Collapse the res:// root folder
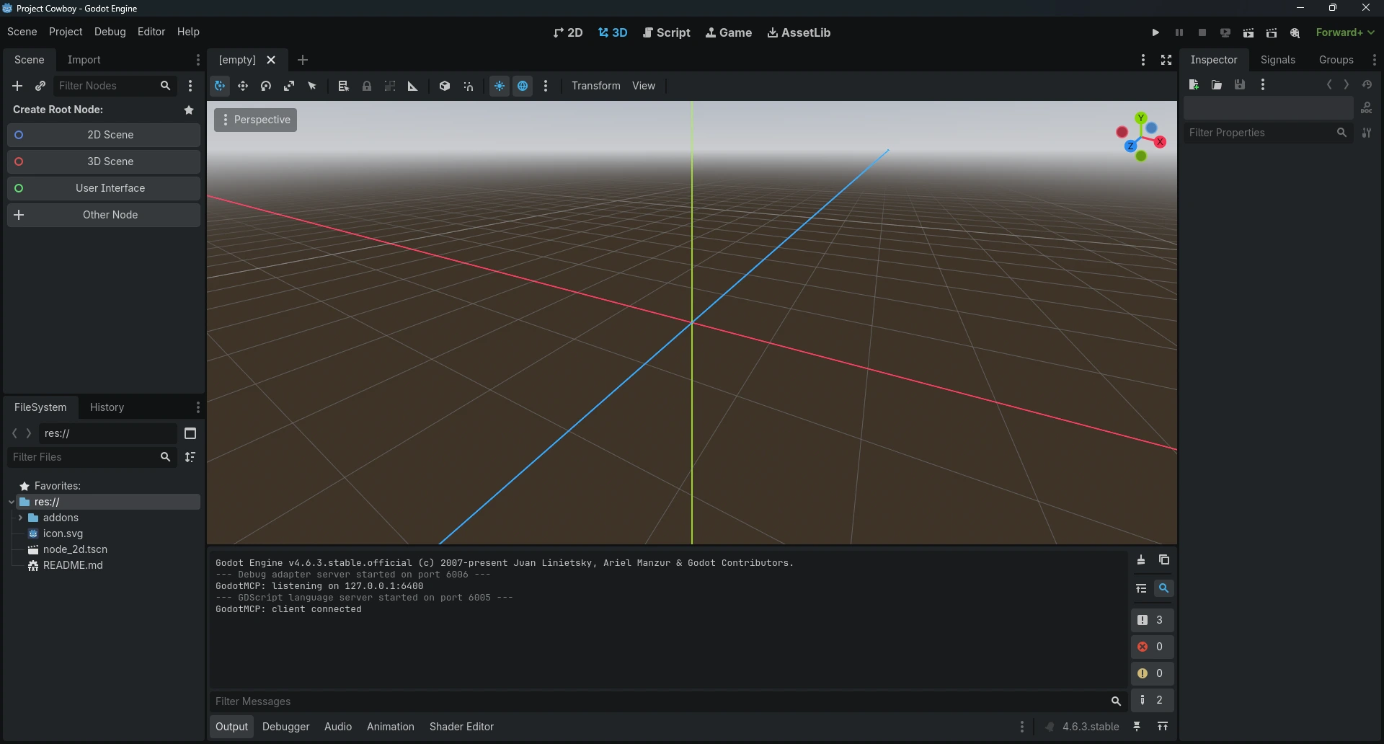 pos(12,502)
